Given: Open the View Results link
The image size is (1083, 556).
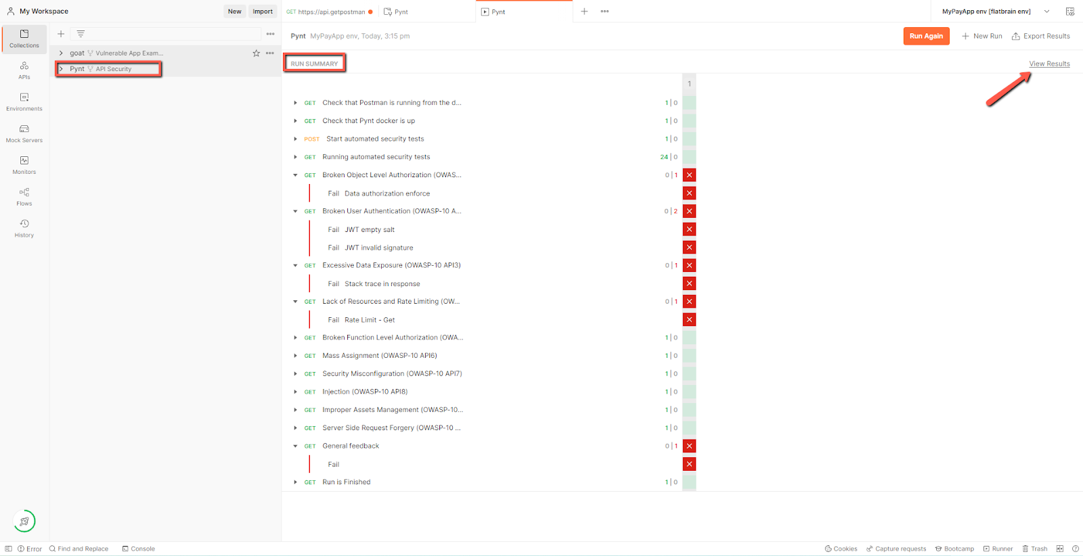Looking at the screenshot, I should (x=1049, y=64).
